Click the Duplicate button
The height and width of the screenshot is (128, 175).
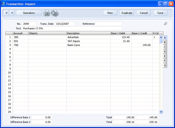(127, 13)
